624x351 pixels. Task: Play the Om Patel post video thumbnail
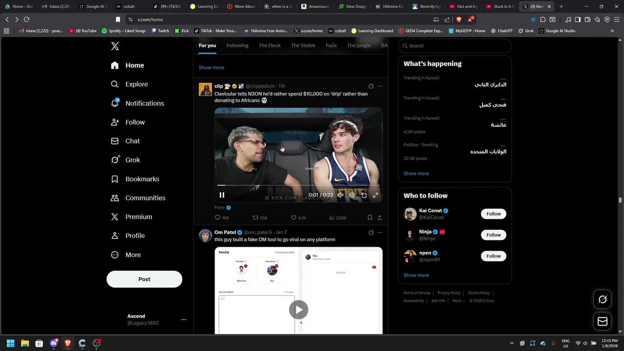[x=298, y=310]
